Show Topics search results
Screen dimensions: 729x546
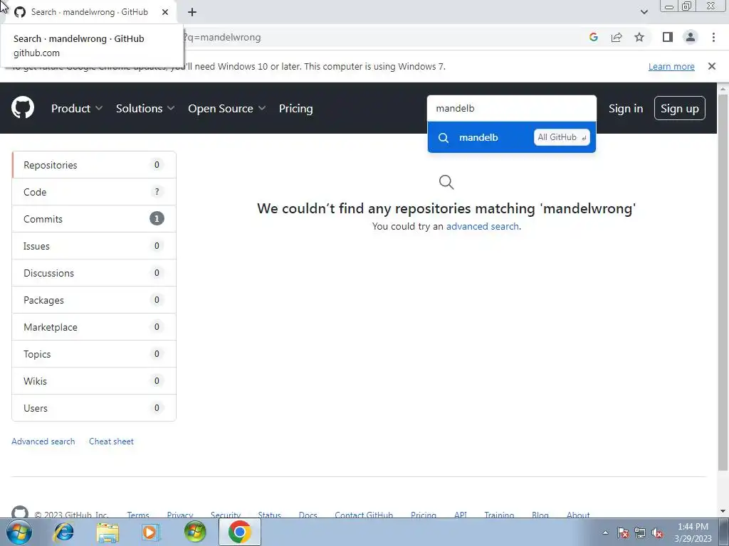coord(94,354)
